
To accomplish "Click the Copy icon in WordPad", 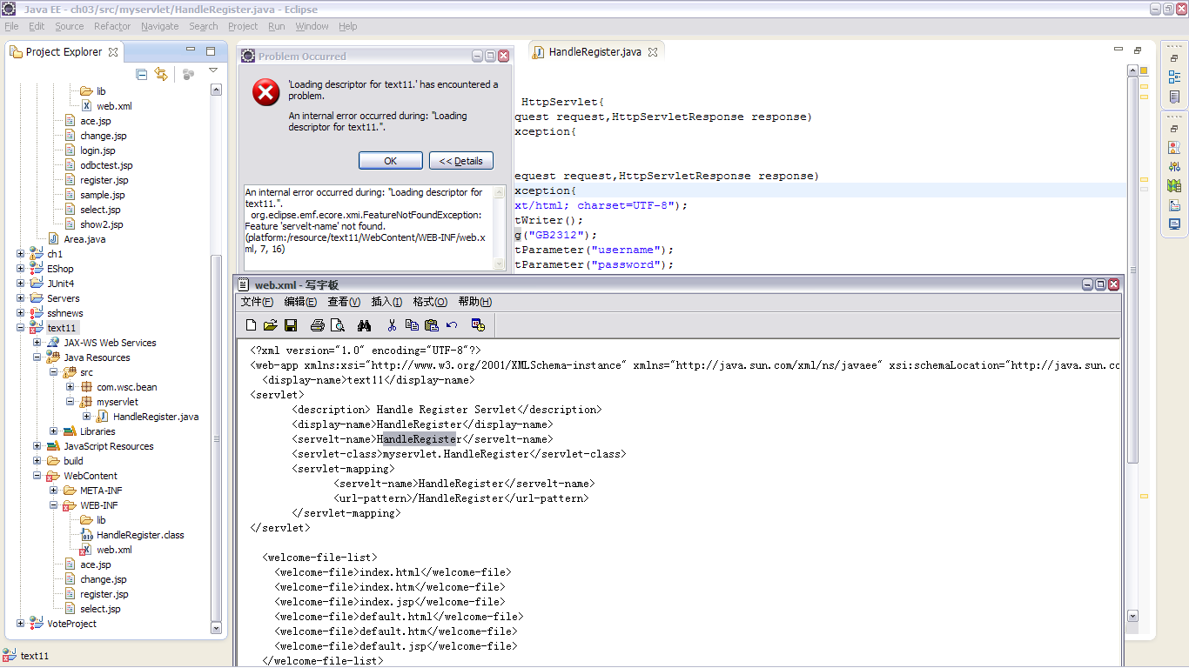I will [412, 325].
